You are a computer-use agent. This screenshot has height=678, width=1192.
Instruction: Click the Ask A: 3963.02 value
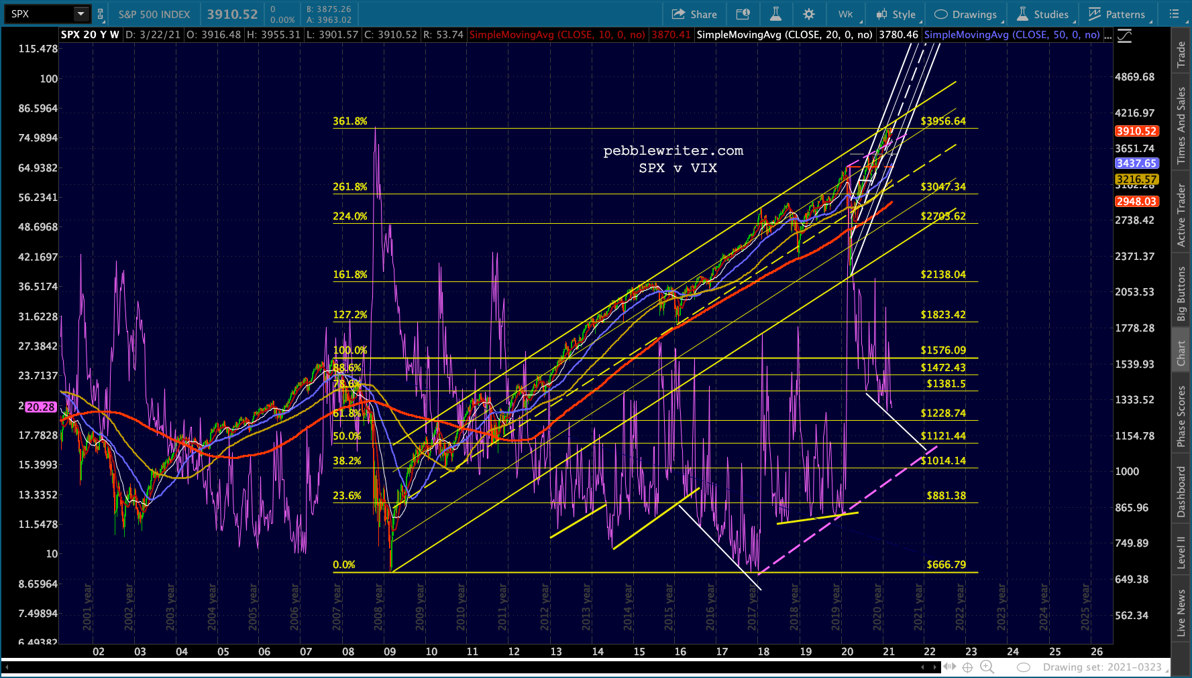329,20
